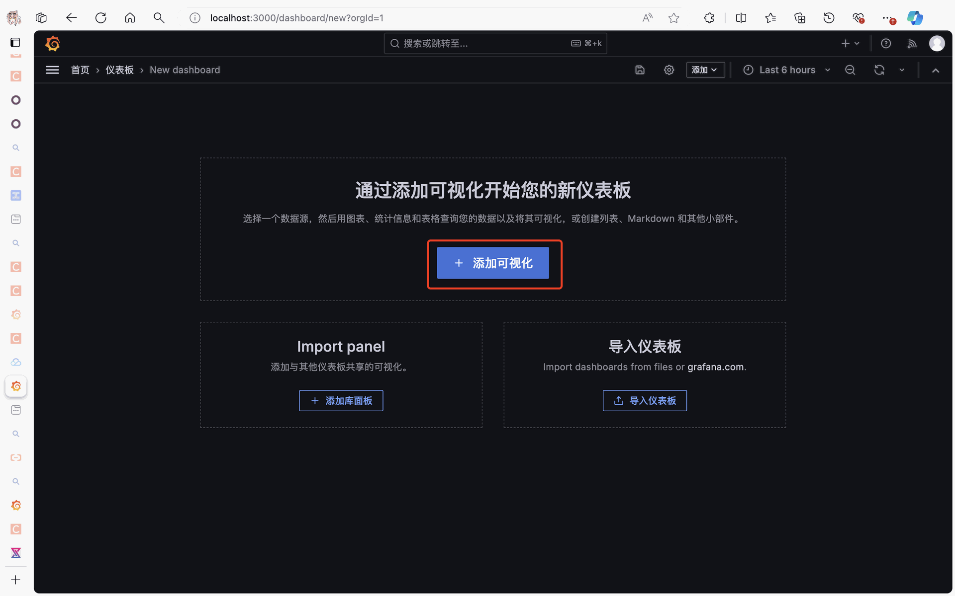Reload the browser page
The image size is (955, 596).
tap(100, 18)
